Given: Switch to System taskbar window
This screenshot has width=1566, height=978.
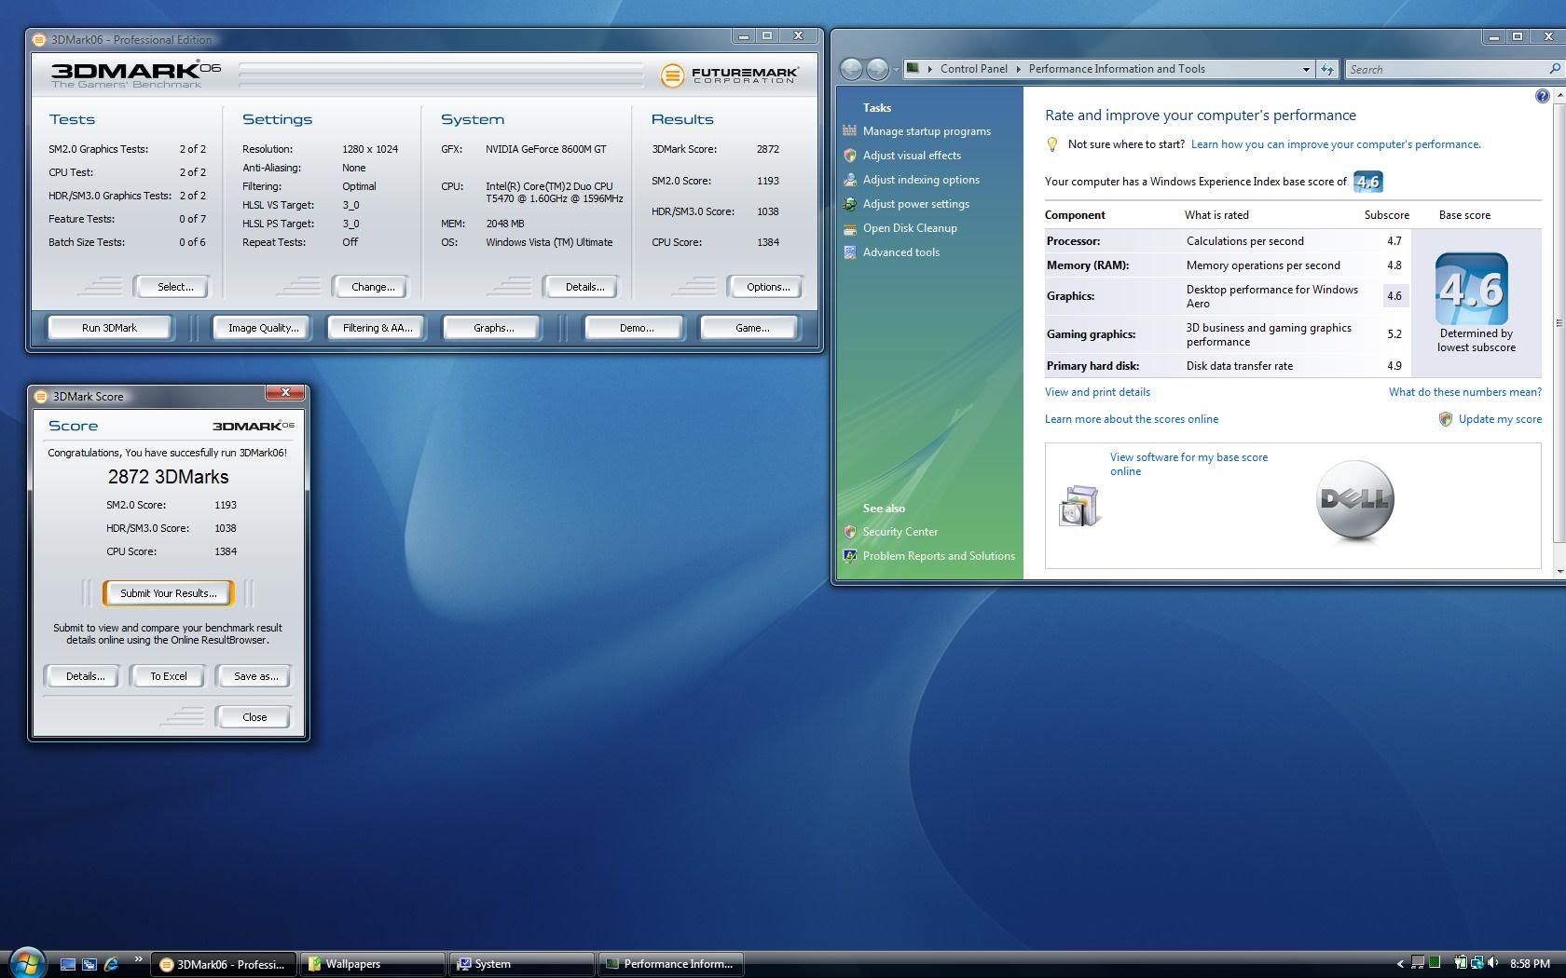Looking at the screenshot, I should [521, 964].
